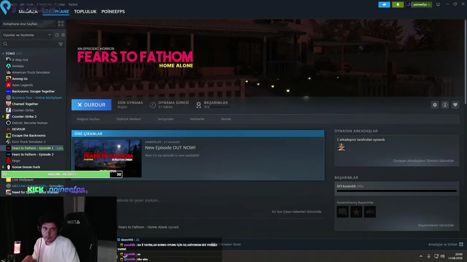
Task: Select American Truck Simulator in library
Action: [31, 72]
